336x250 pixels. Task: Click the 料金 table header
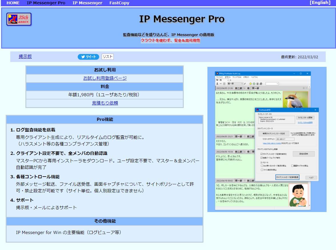point(105,87)
